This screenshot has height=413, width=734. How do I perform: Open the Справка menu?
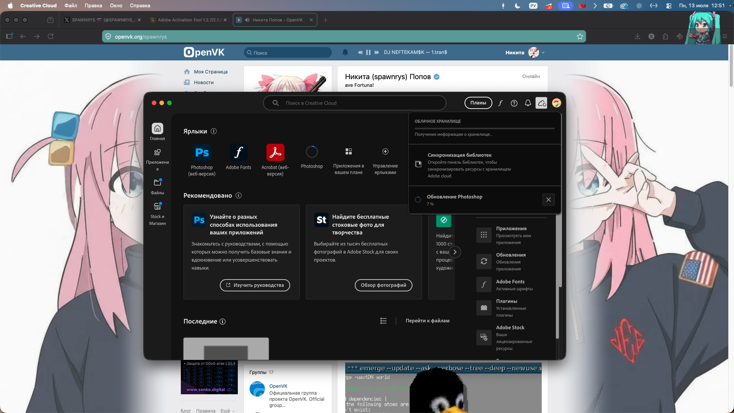[140, 5]
